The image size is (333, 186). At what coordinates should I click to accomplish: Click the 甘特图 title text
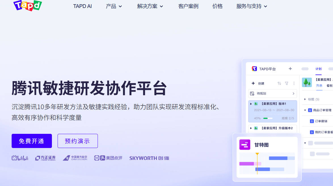pos(262,145)
